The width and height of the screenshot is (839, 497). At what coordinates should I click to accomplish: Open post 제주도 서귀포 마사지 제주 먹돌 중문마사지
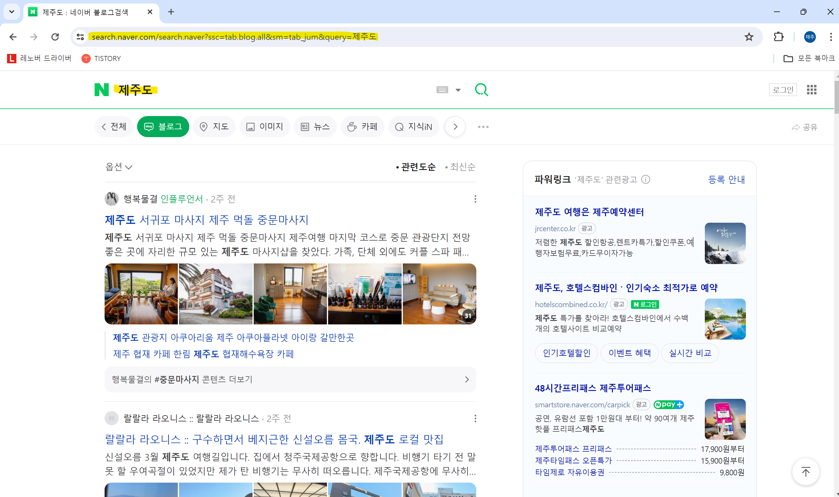point(207,220)
